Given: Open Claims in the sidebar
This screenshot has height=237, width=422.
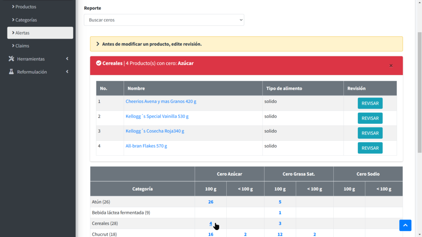Looking at the screenshot, I should [x=22, y=46].
